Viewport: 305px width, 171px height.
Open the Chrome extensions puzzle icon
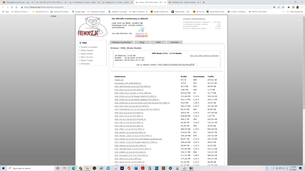289,7
